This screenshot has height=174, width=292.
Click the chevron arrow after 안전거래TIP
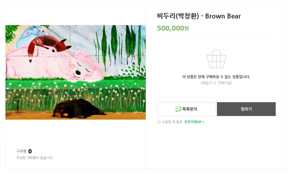pos(203,122)
